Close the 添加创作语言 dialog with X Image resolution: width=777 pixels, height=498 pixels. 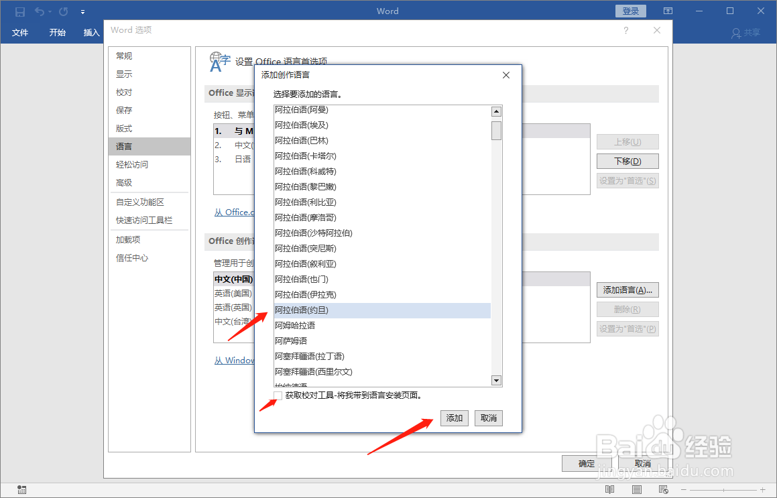(506, 75)
